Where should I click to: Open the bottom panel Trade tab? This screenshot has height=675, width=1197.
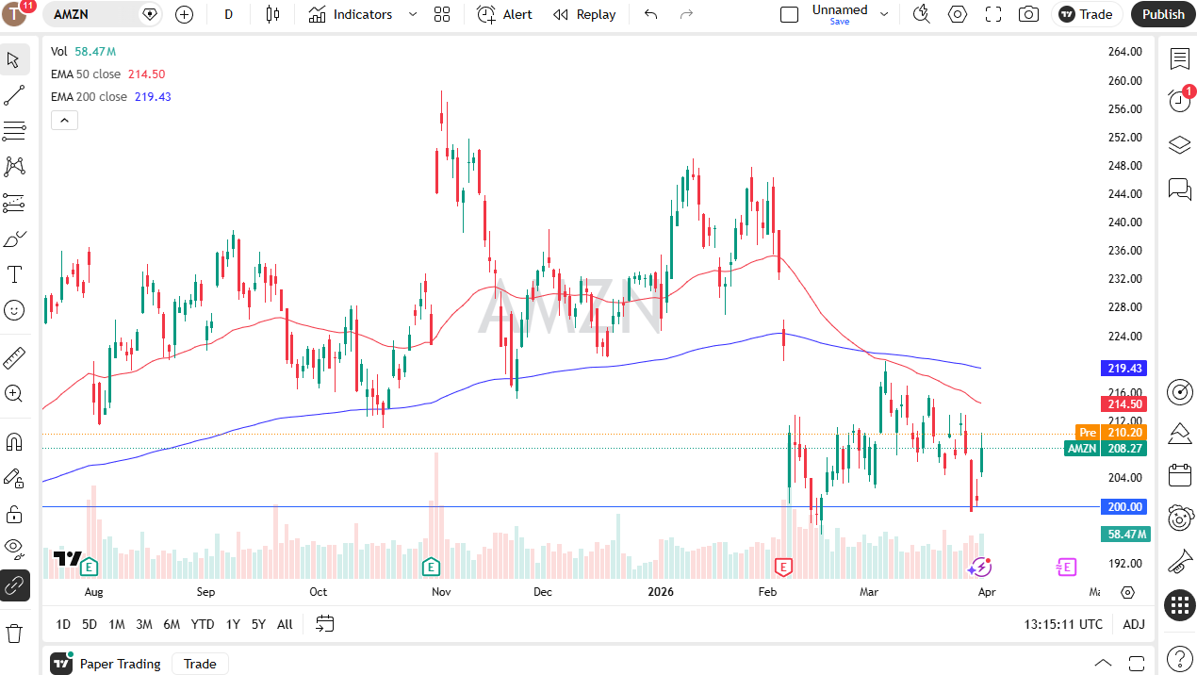[200, 664]
